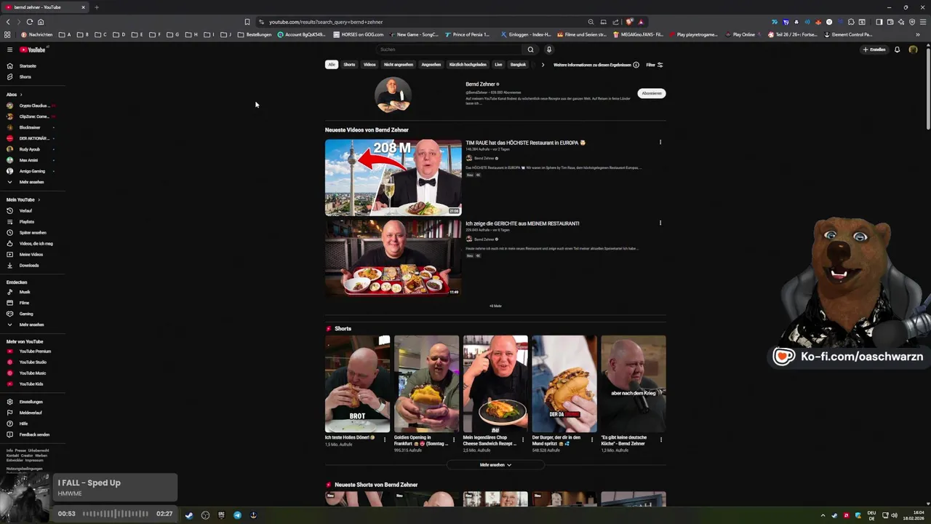Open Ich zeige die GERICHTE video title
This screenshot has height=524, width=931.
522,223
